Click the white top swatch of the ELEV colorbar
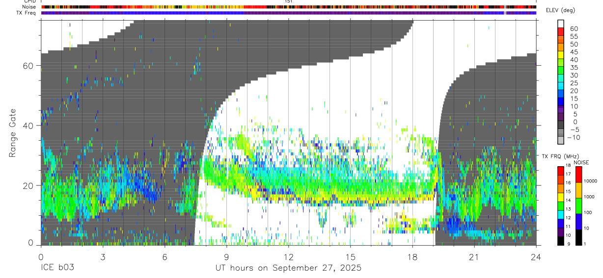 point(561,24)
